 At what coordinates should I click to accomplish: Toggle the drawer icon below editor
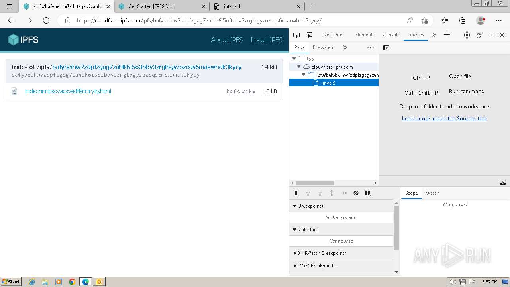503,182
